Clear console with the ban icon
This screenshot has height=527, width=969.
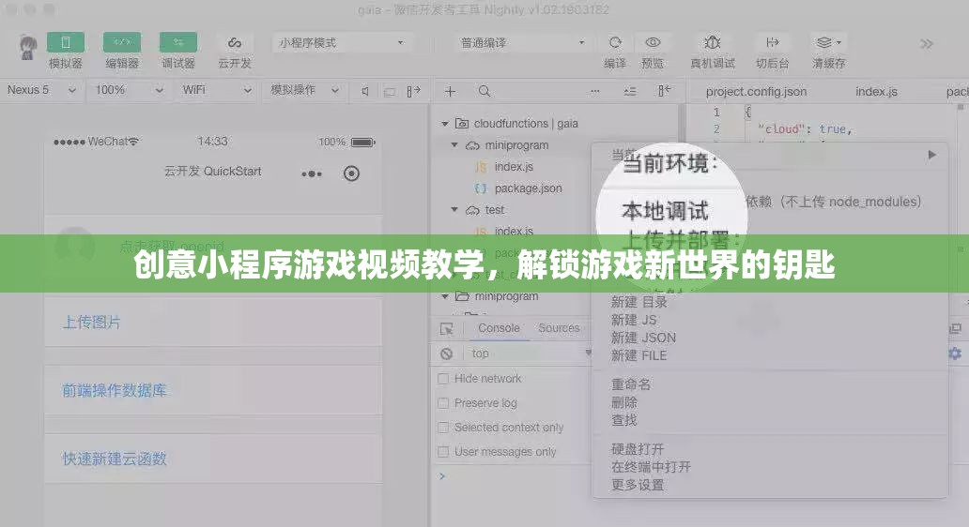(x=446, y=354)
